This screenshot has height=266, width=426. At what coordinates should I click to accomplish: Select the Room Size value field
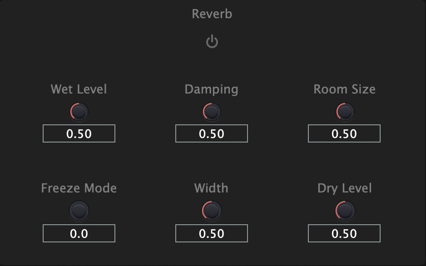(x=344, y=134)
